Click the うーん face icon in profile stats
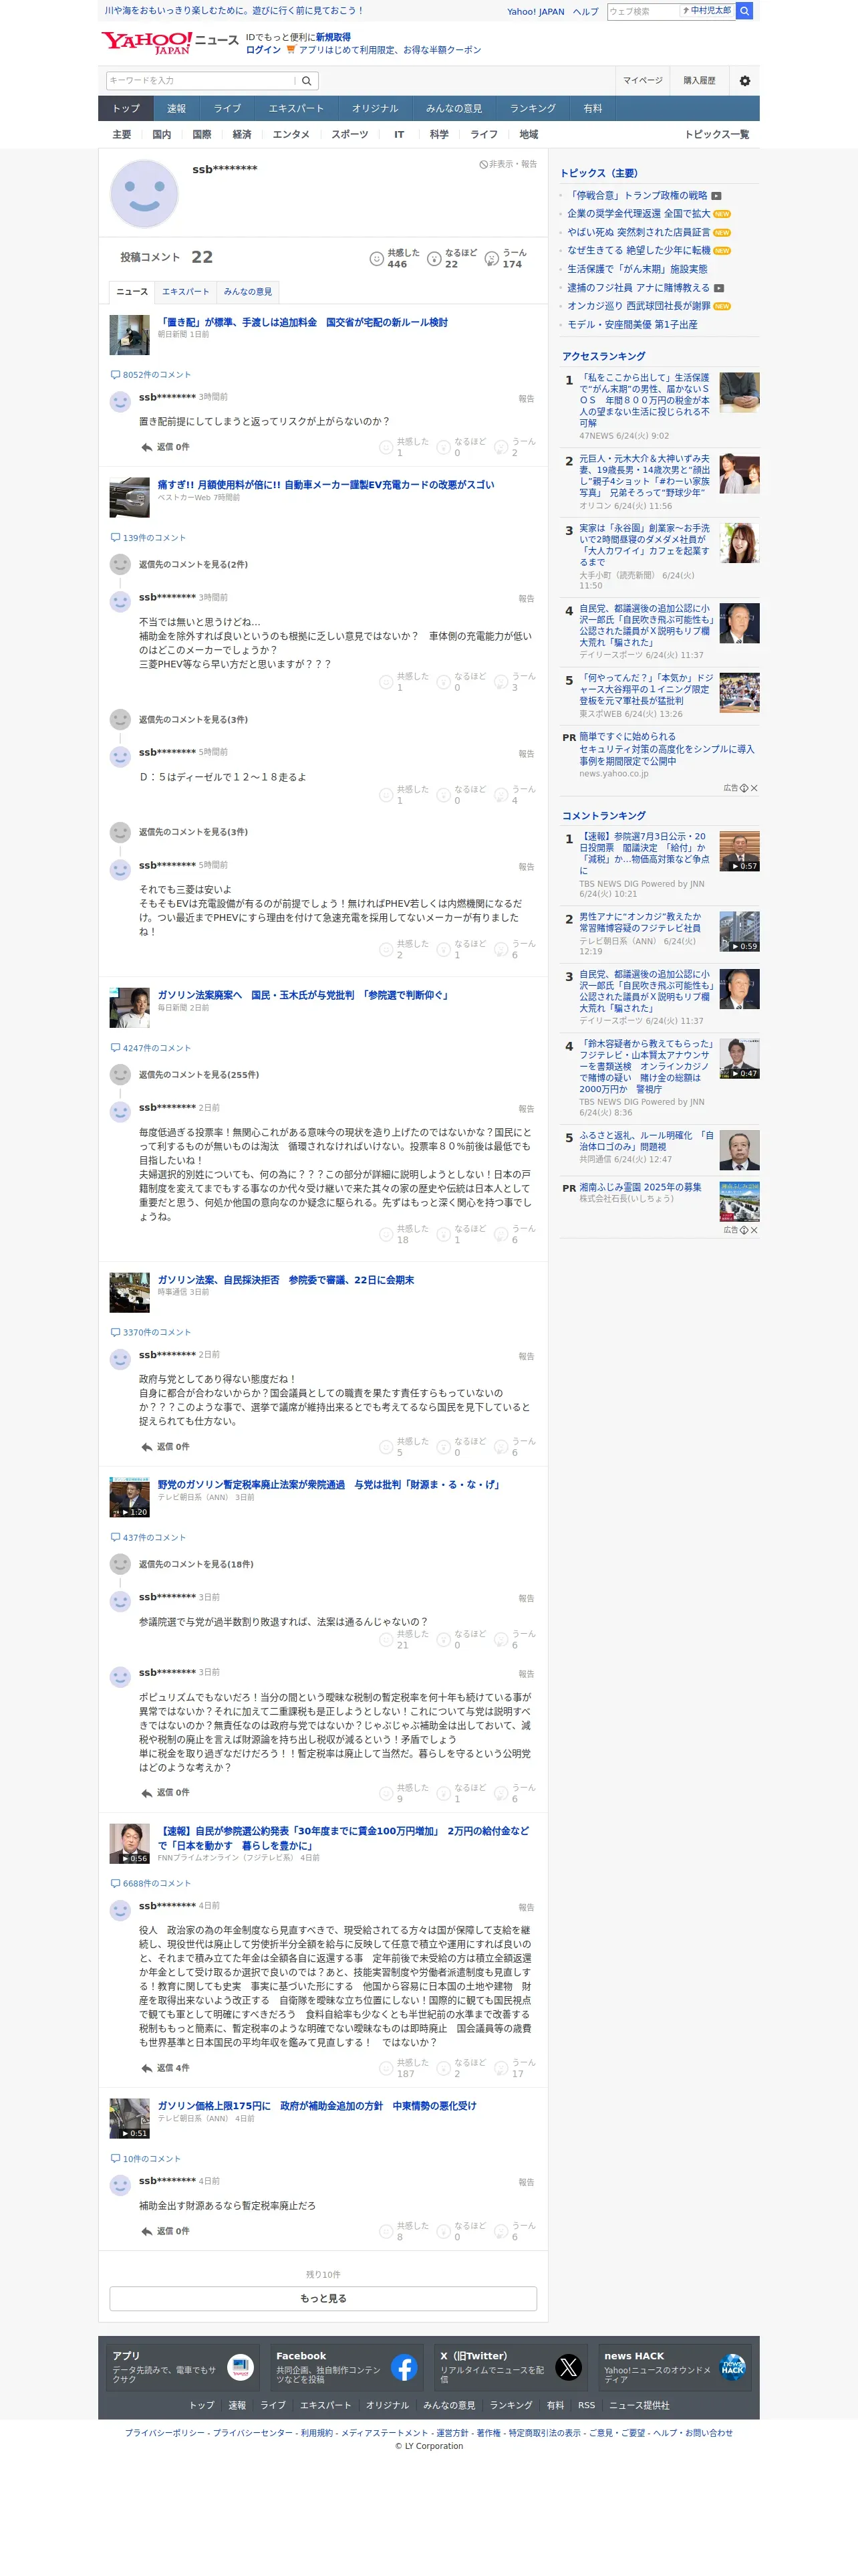Viewport: 858px width, 2576px height. tap(491, 258)
